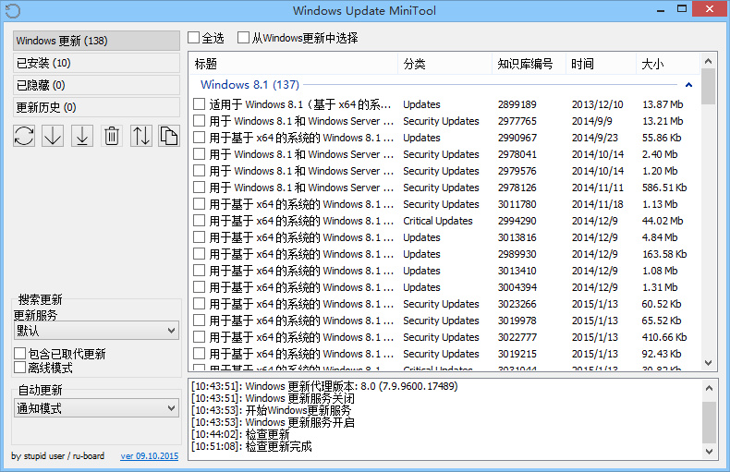Select the 已隐藏 (0) tab
This screenshot has width=730, height=472.
point(96,85)
